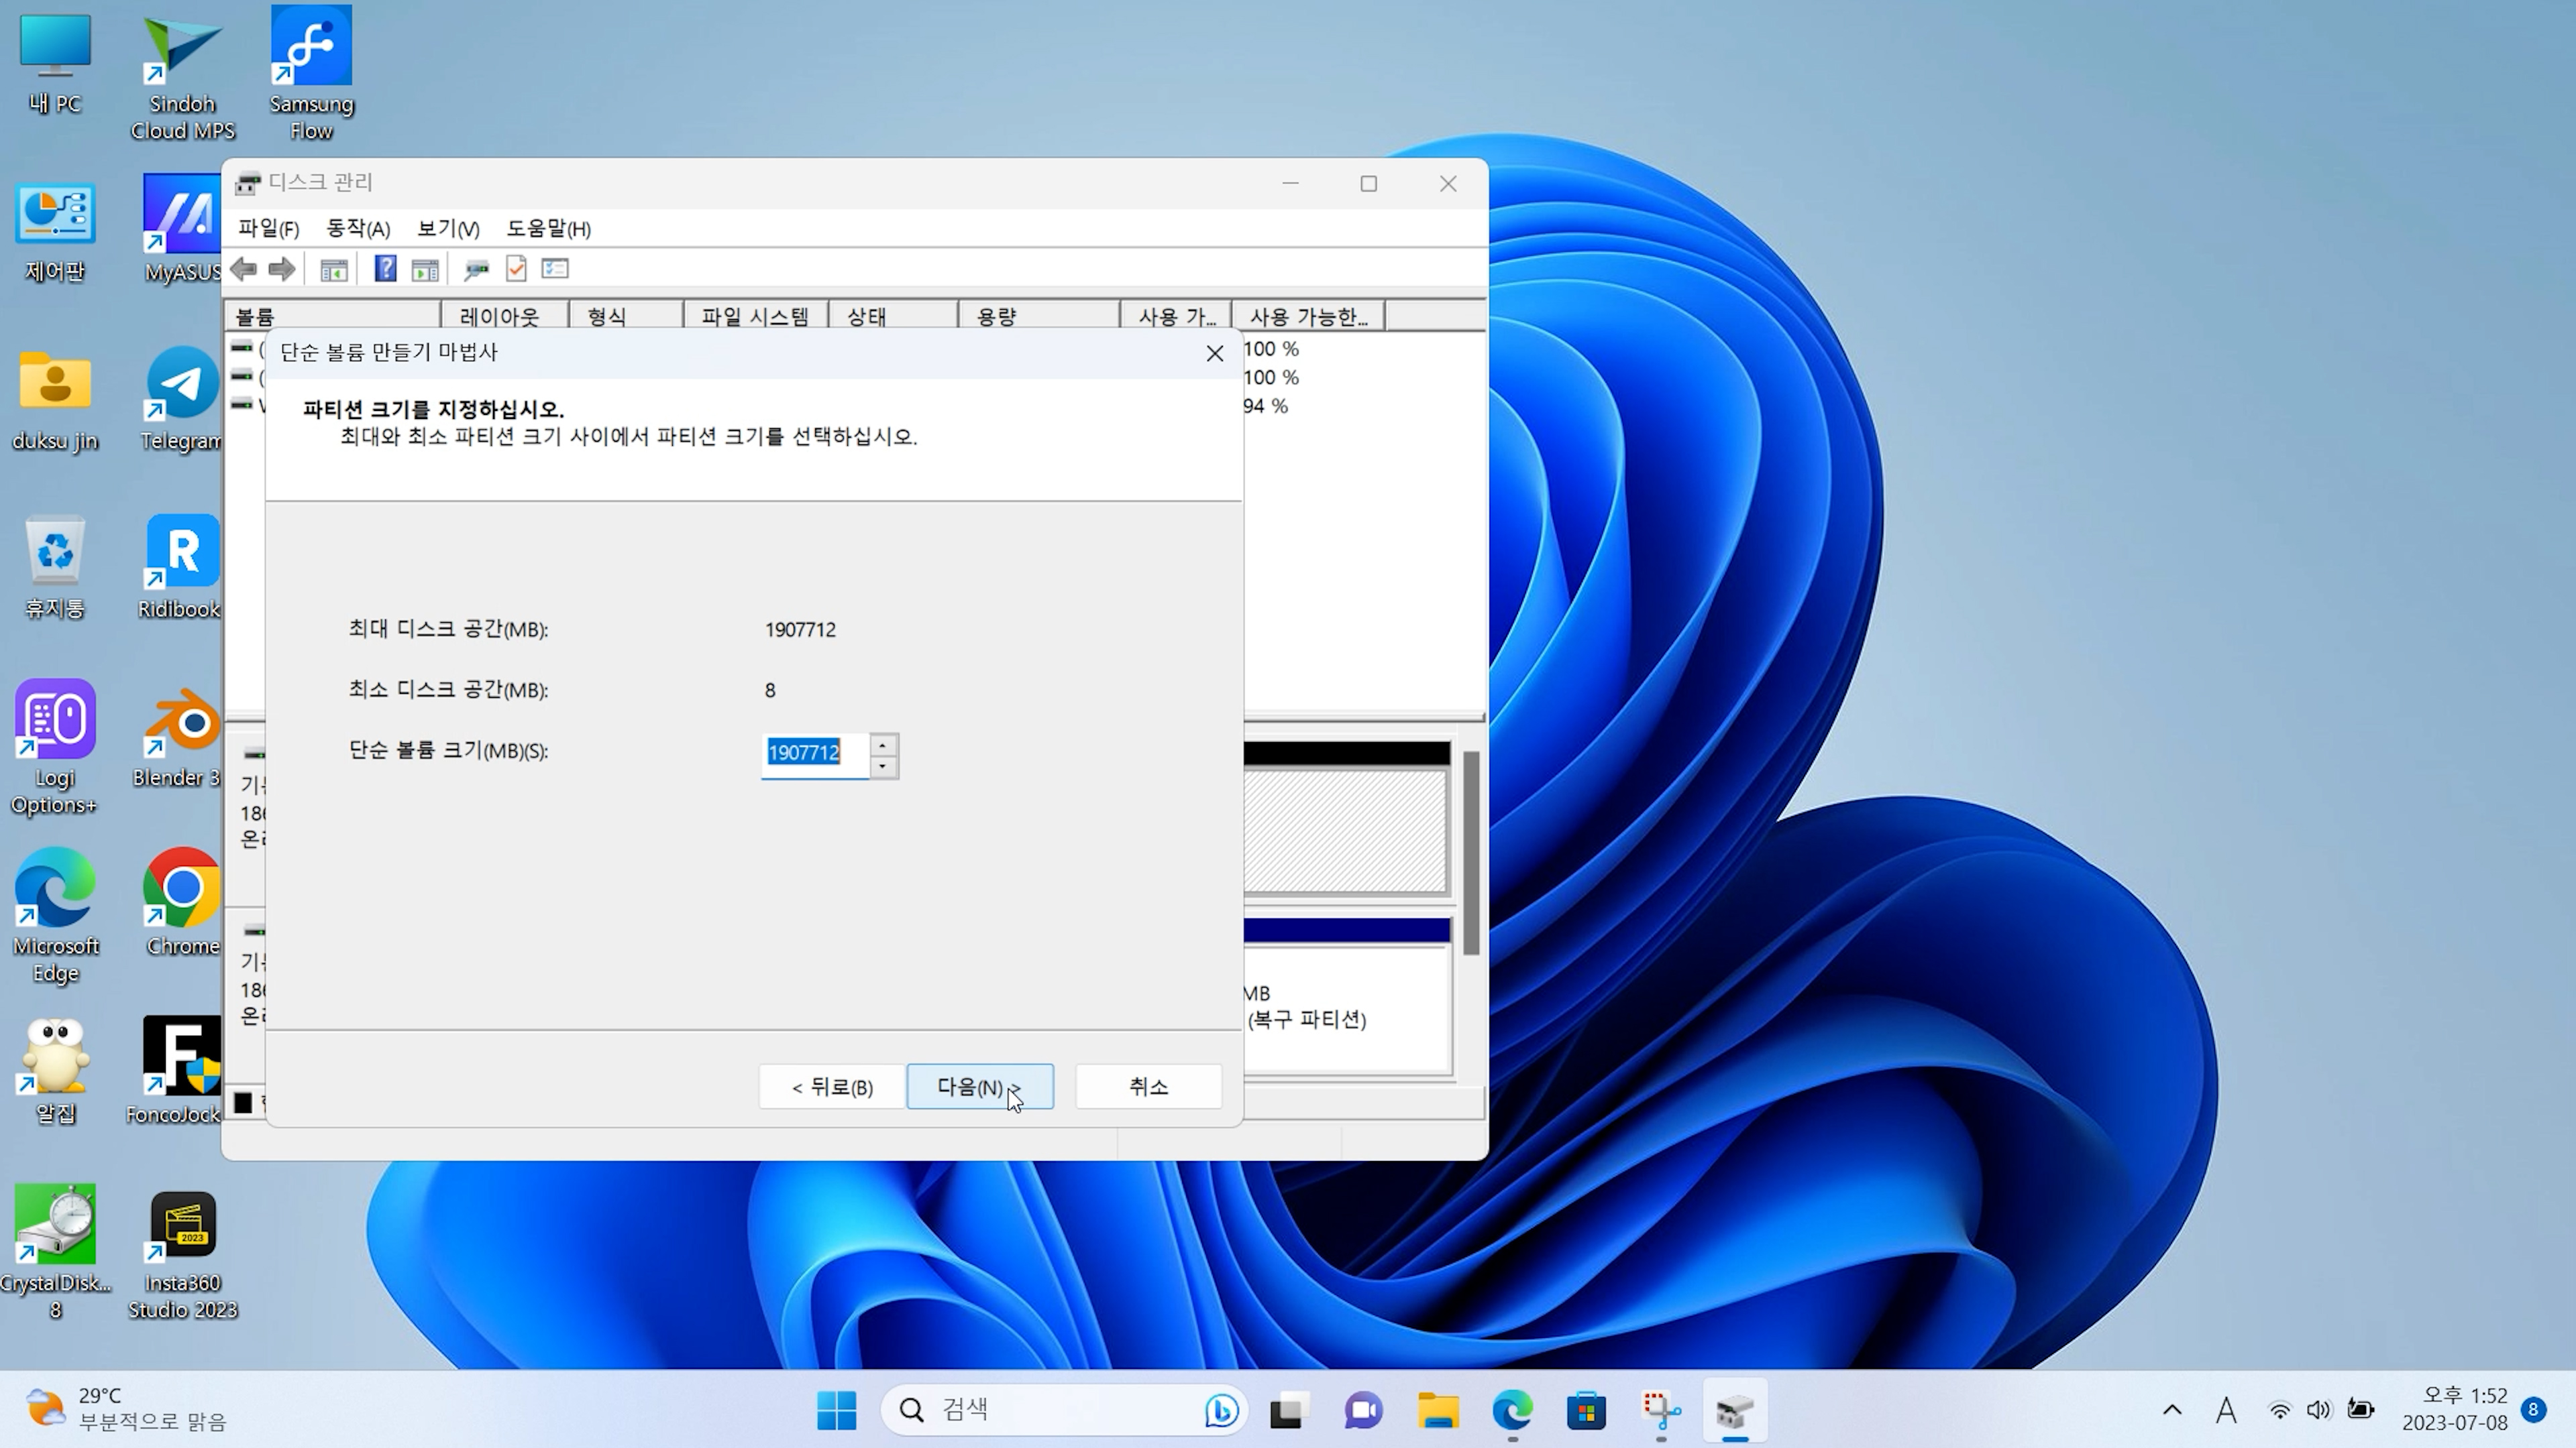The height and width of the screenshot is (1448, 2576).
Task: Open Microsoft Edge from the taskbar
Action: [1512, 1410]
